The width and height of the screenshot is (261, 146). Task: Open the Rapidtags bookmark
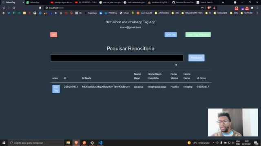pyautogui.click(x=91, y=13)
